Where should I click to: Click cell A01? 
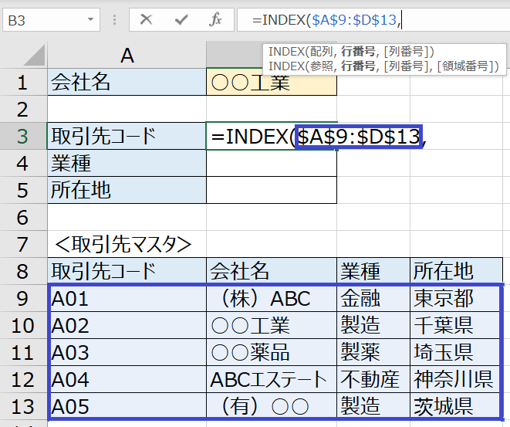pyautogui.click(x=127, y=298)
